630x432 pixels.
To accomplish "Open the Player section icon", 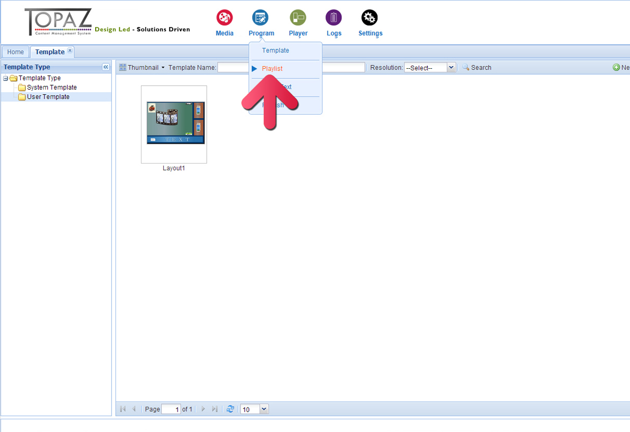I will point(298,18).
